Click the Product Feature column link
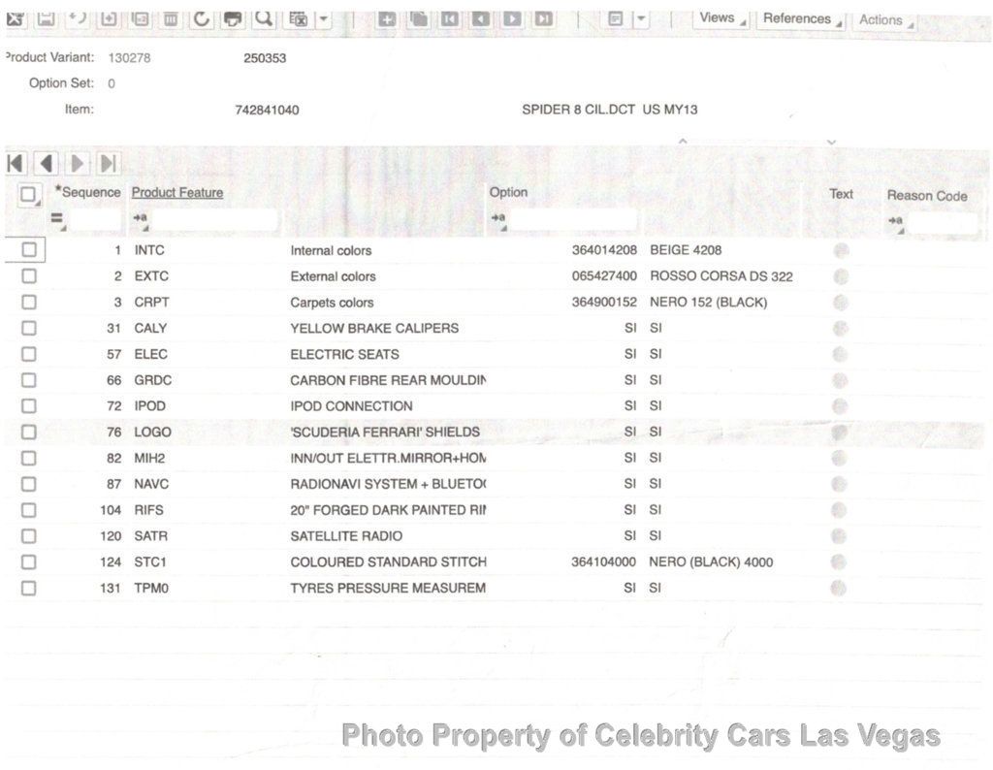The width and height of the screenshot is (993, 770). click(x=177, y=192)
